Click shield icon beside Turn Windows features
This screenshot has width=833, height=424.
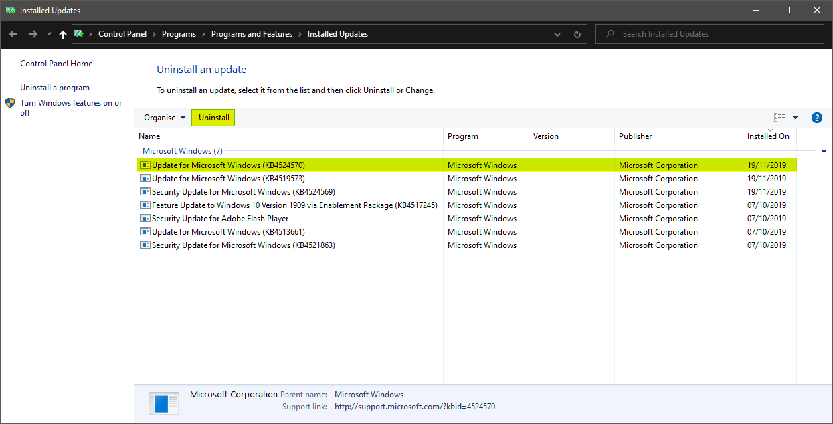[10, 103]
